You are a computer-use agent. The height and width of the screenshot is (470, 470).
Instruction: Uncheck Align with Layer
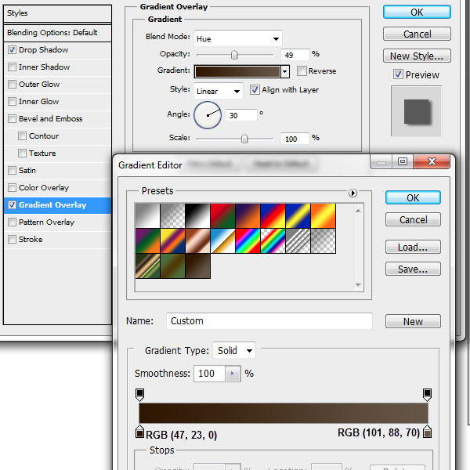[255, 89]
